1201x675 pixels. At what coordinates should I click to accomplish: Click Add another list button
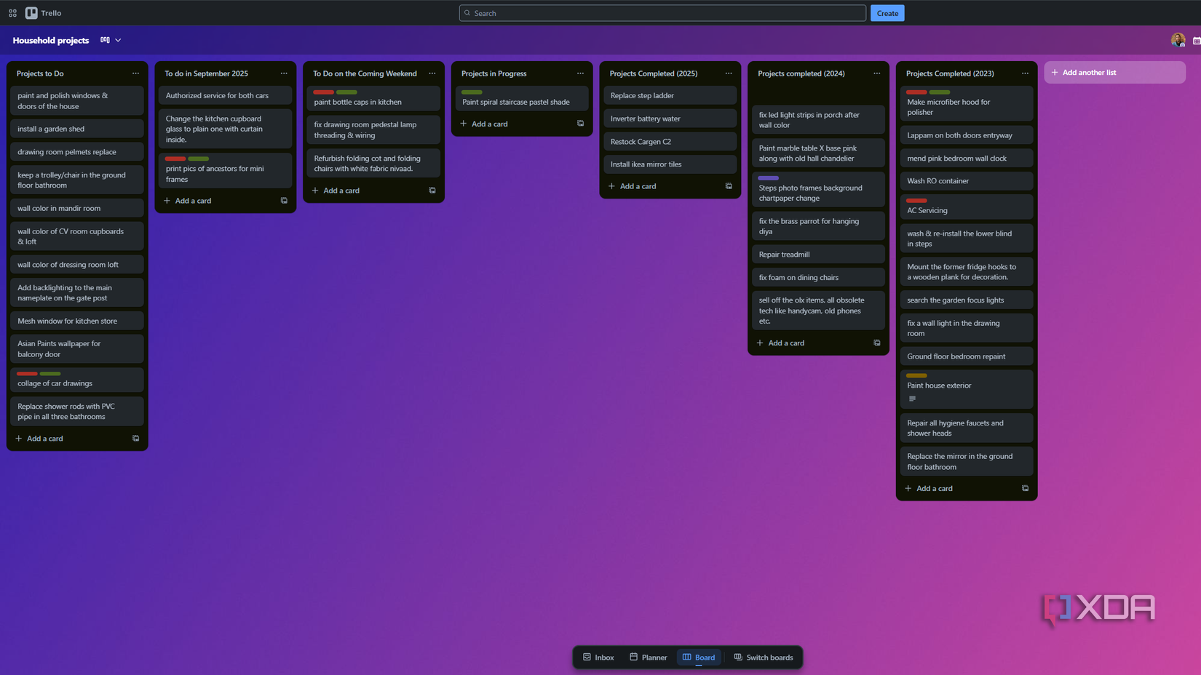[x=1114, y=73]
